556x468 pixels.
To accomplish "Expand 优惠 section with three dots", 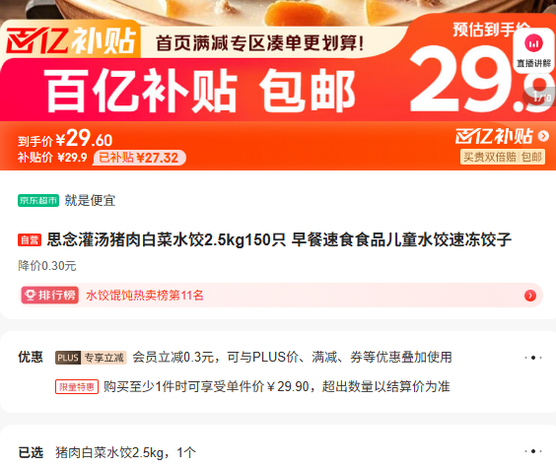I will click(x=533, y=358).
